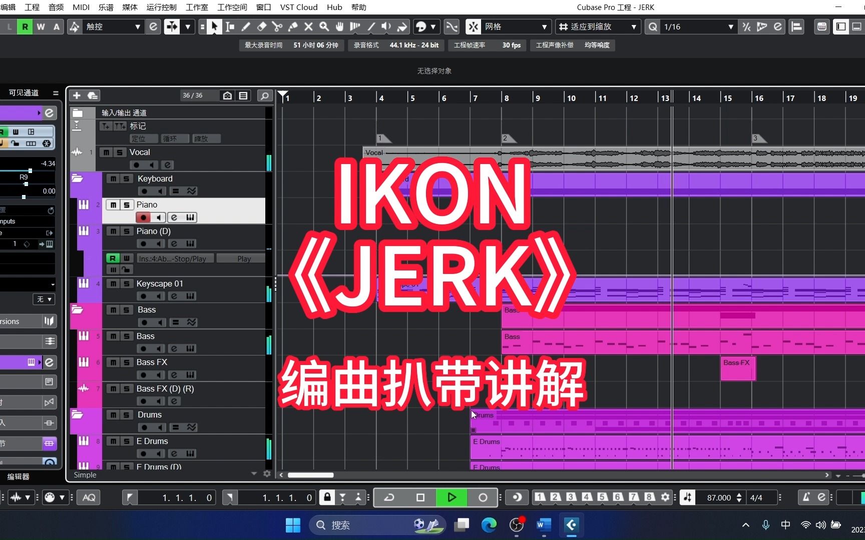Select the Zoom magnifier tool

[324, 26]
